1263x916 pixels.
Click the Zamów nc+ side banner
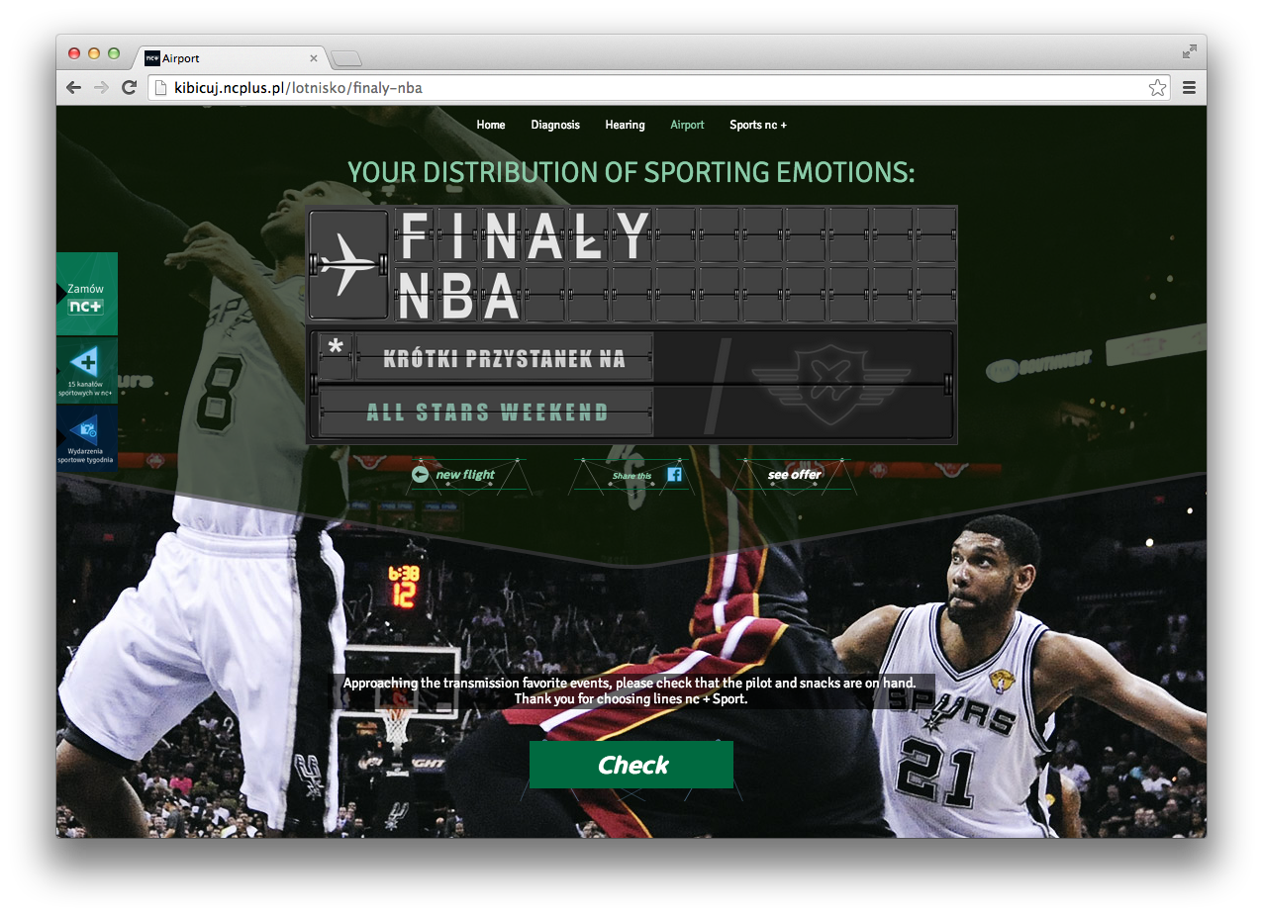tap(87, 294)
